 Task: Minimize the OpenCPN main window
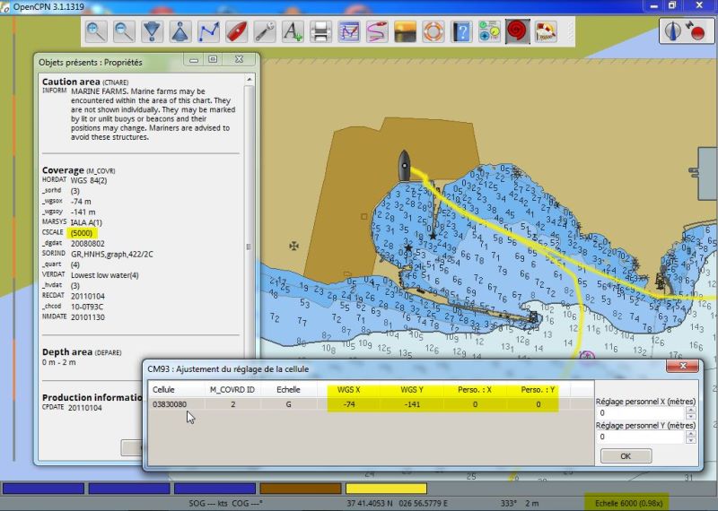point(654,5)
